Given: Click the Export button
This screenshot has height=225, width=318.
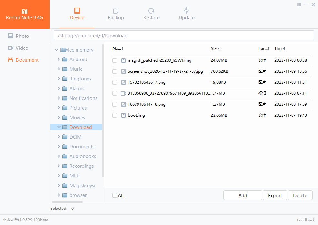Looking at the screenshot, I should click(275, 195).
